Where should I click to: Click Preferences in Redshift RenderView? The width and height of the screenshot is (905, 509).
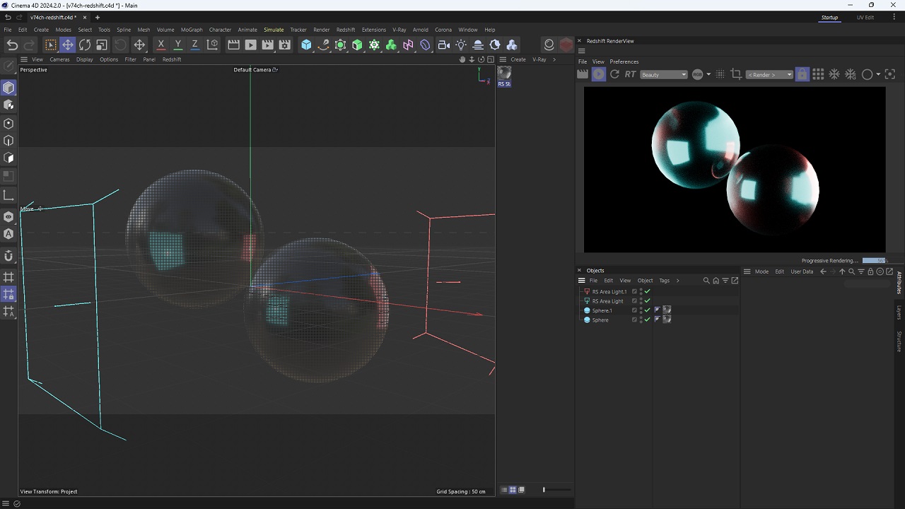tap(624, 62)
